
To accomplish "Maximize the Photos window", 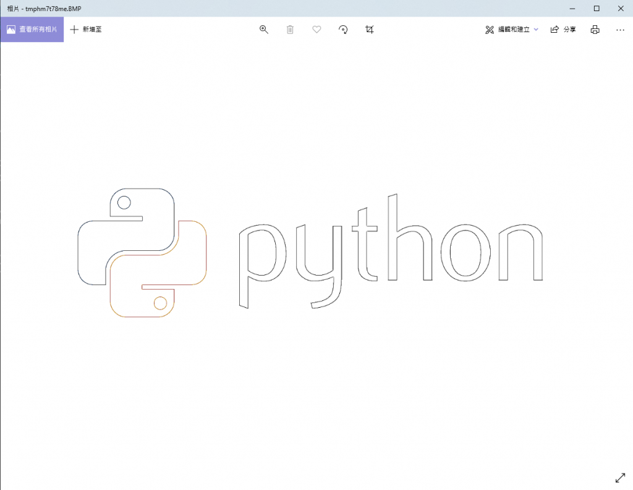I will (597, 9).
